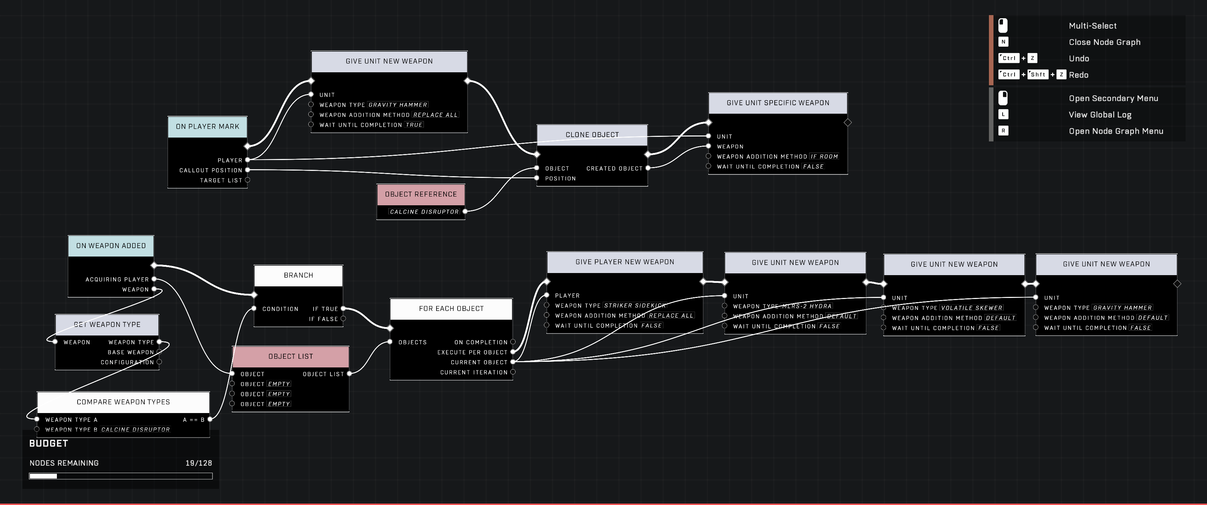Toggle Wait Until Completion FALSE on Give Unit Specific Weapon

813,167
